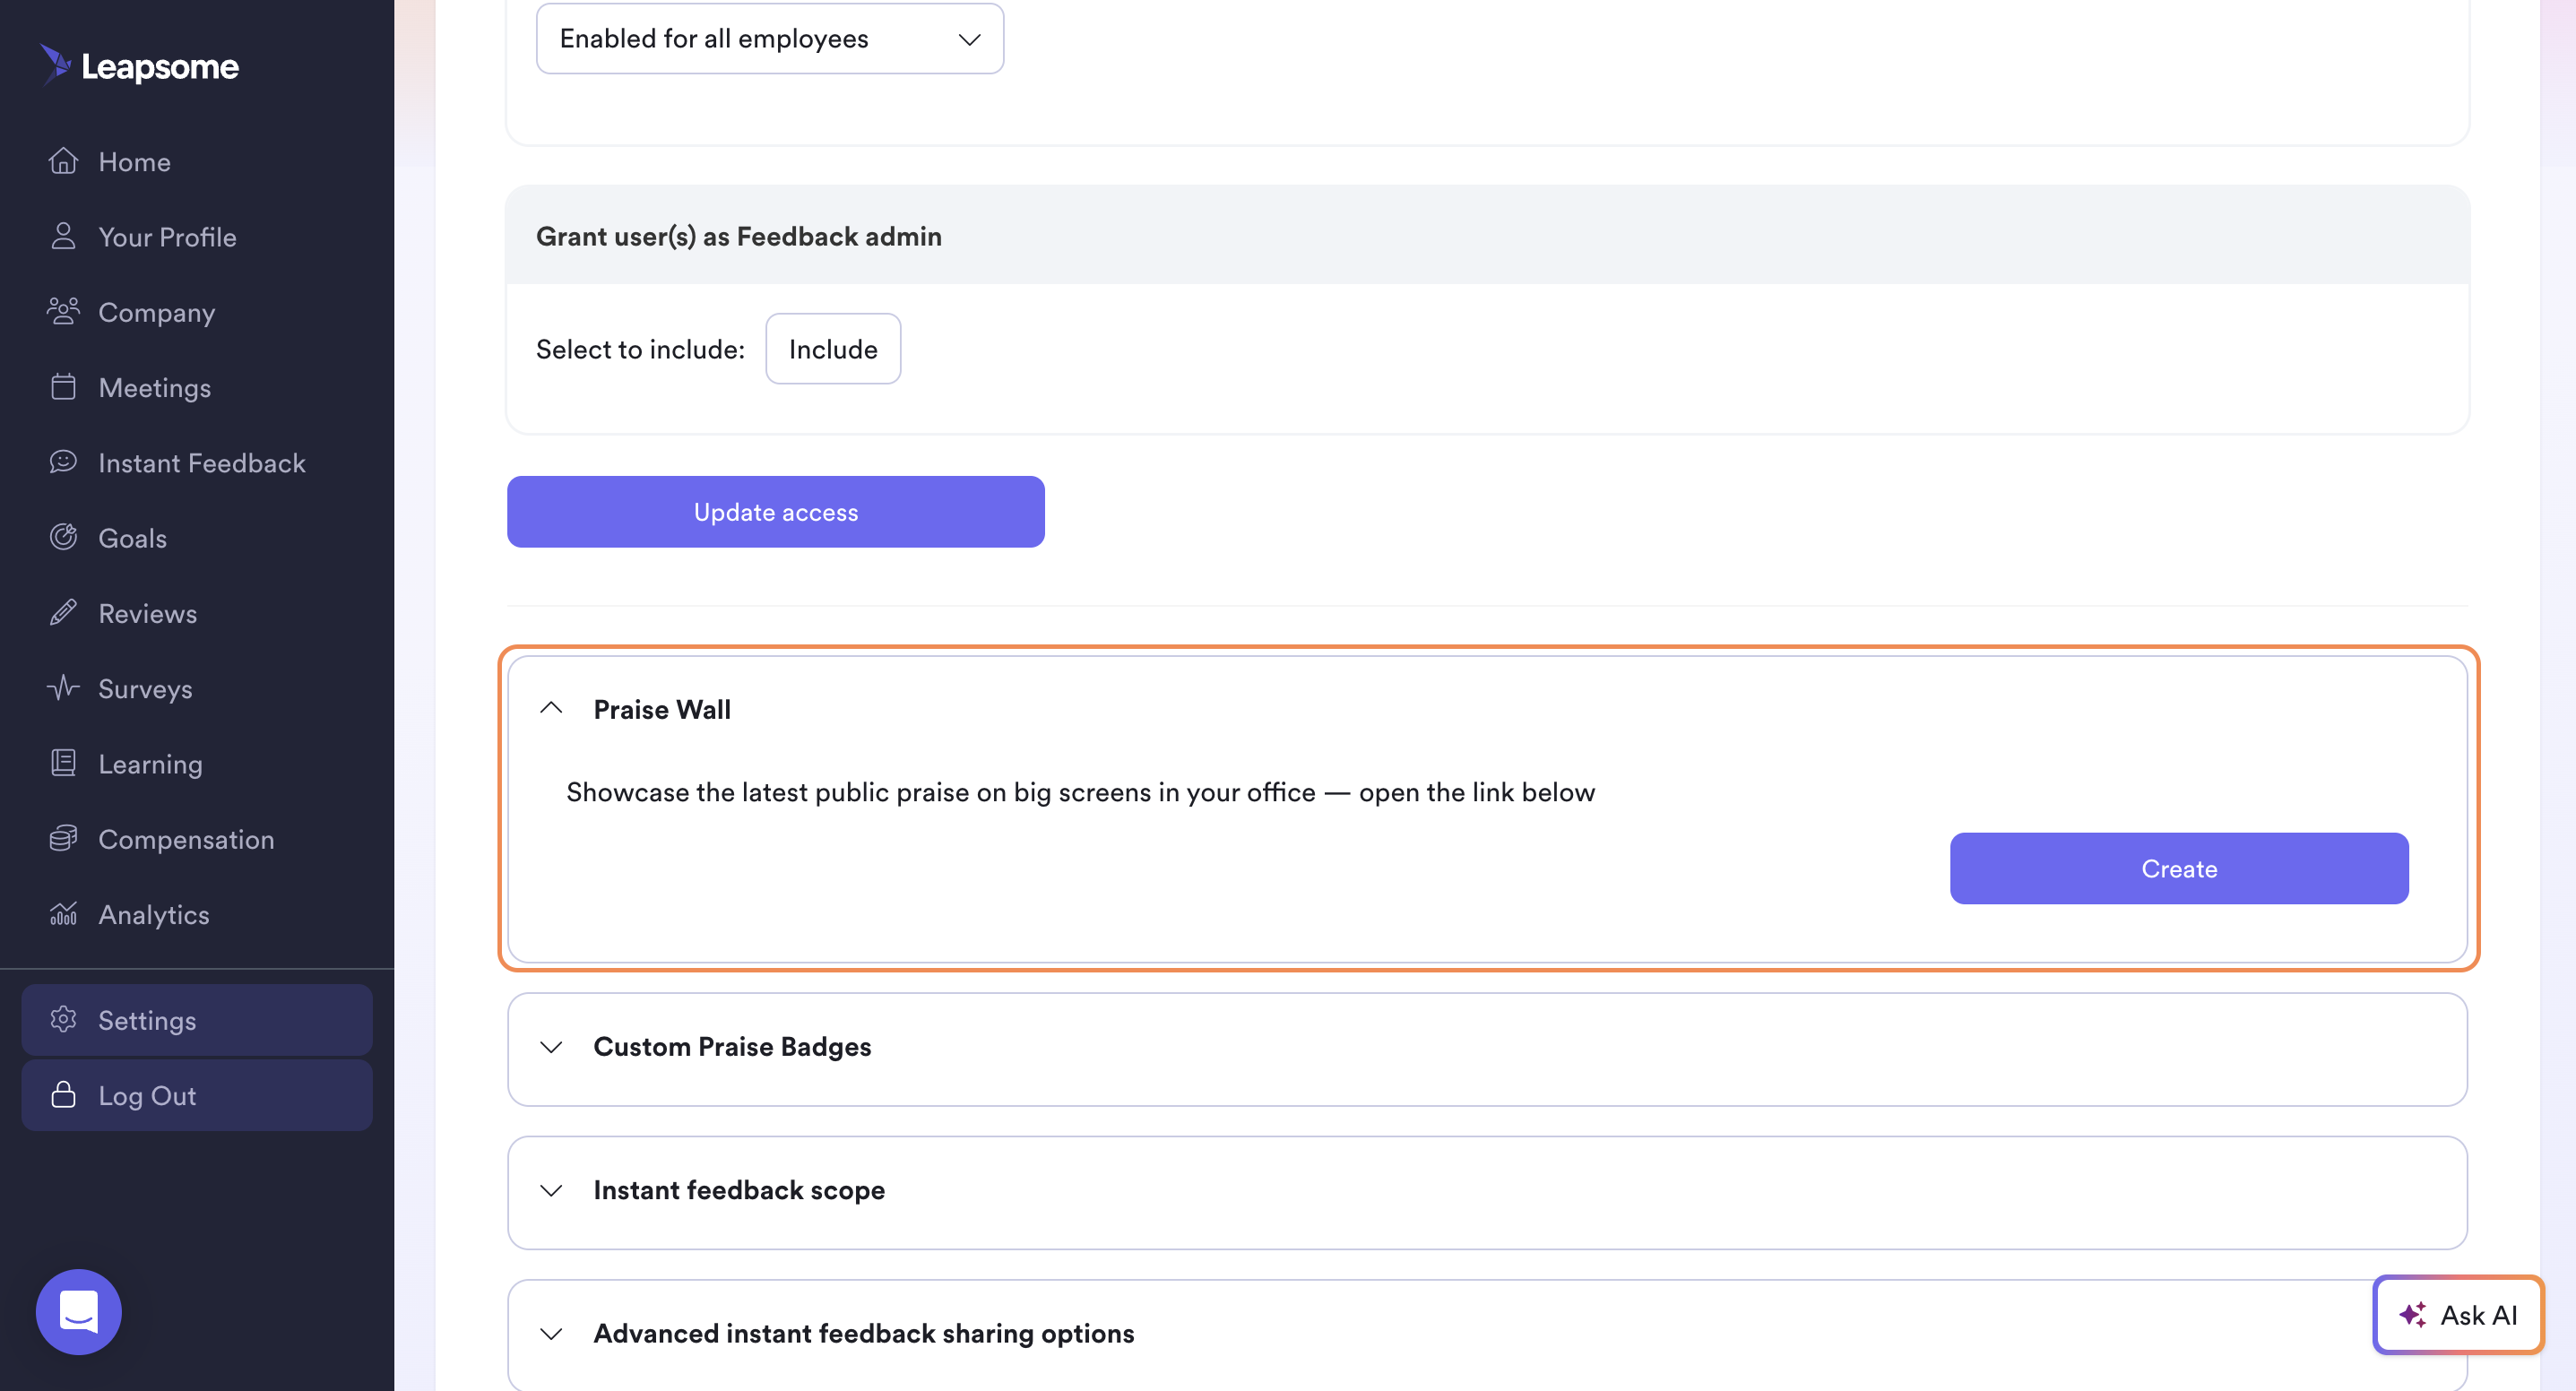Image resolution: width=2576 pixels, height=1391 pixels.
Task: Click the Company people icon
Action: coord(63,311)
